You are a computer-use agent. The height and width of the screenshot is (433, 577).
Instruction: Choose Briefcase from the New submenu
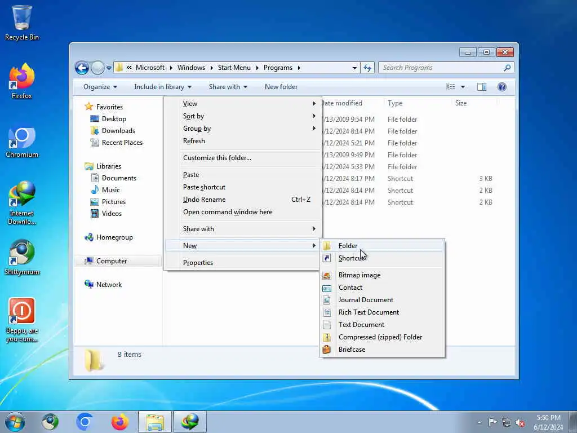382,350
